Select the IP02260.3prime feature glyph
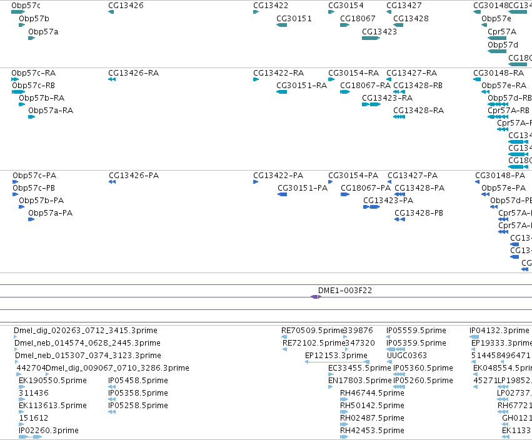 pyautogui.click(x=30, y=437)
